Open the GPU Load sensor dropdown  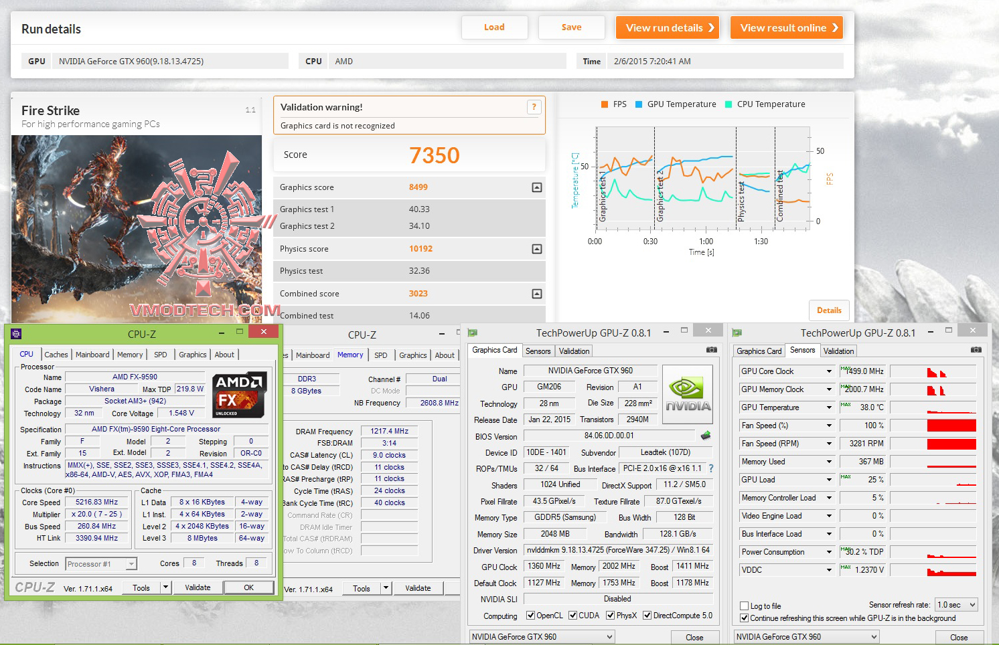pyautogui.click(x=829, y=480)
